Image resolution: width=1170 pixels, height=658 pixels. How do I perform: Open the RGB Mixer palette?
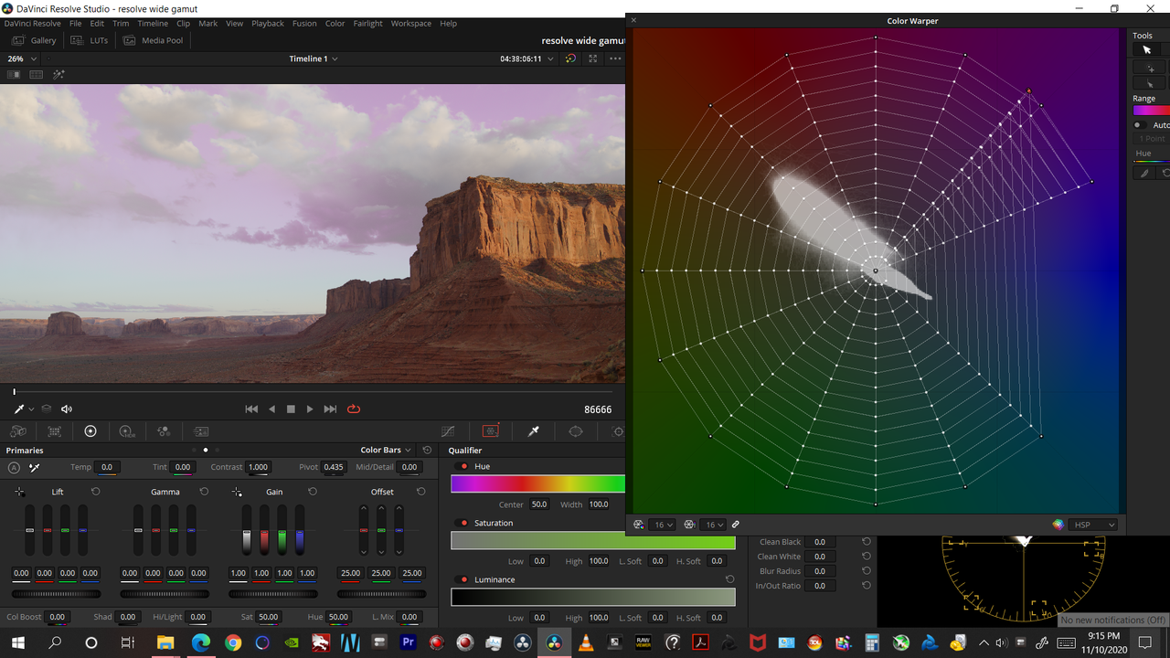[x=164, y=431]
